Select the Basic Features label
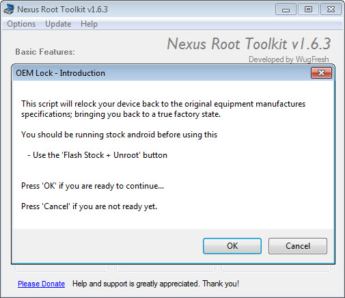345x298 pixels. pos(45,52)
